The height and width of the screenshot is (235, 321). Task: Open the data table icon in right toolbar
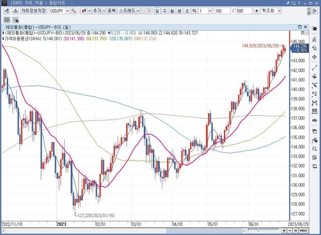315,111
